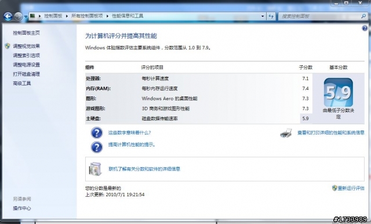Open 调整视觉效果 link
371x224 pixels.
26,46
